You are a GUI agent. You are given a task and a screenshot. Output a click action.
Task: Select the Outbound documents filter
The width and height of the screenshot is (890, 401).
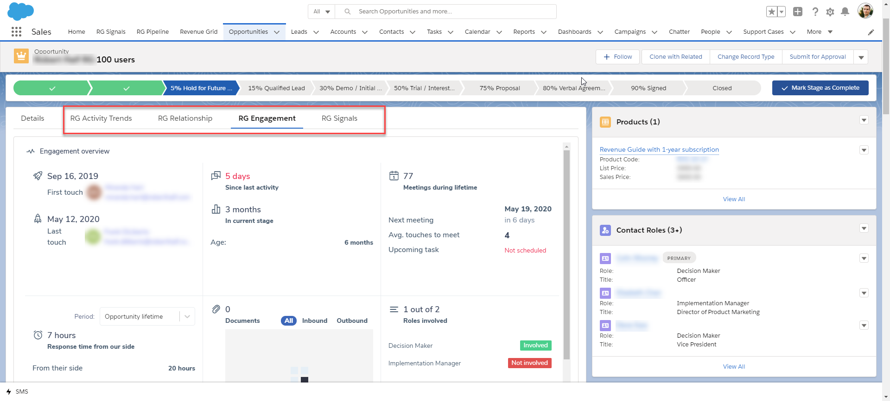click(x=352, y=321)
